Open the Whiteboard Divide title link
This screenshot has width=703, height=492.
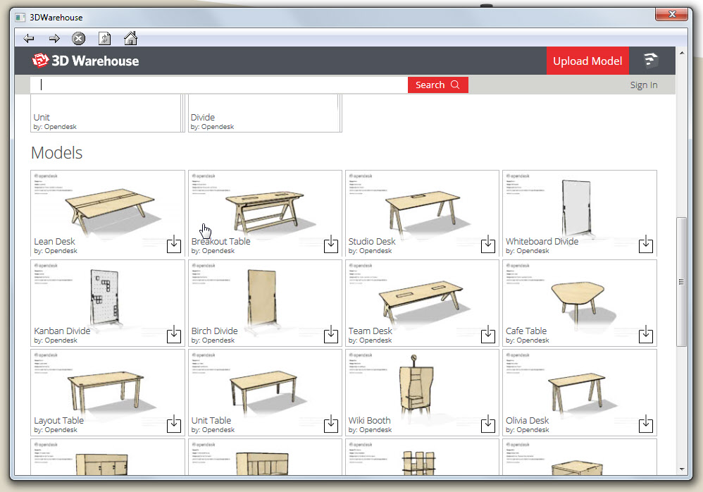tap(542, 241)
